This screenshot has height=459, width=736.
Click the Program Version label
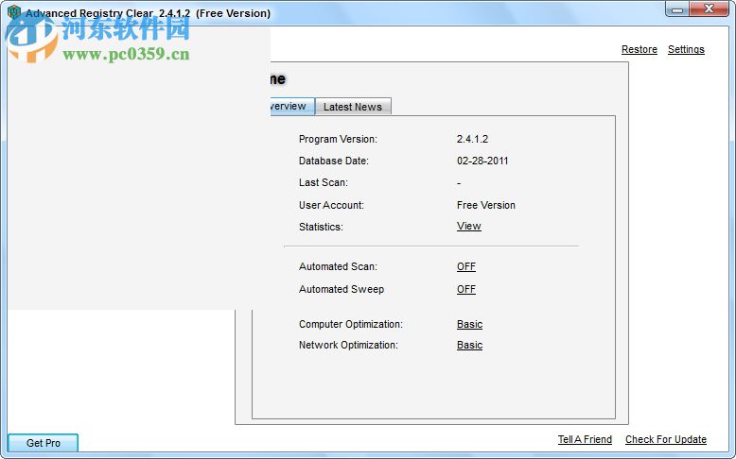pyautogui.click(x=338, y=139)
